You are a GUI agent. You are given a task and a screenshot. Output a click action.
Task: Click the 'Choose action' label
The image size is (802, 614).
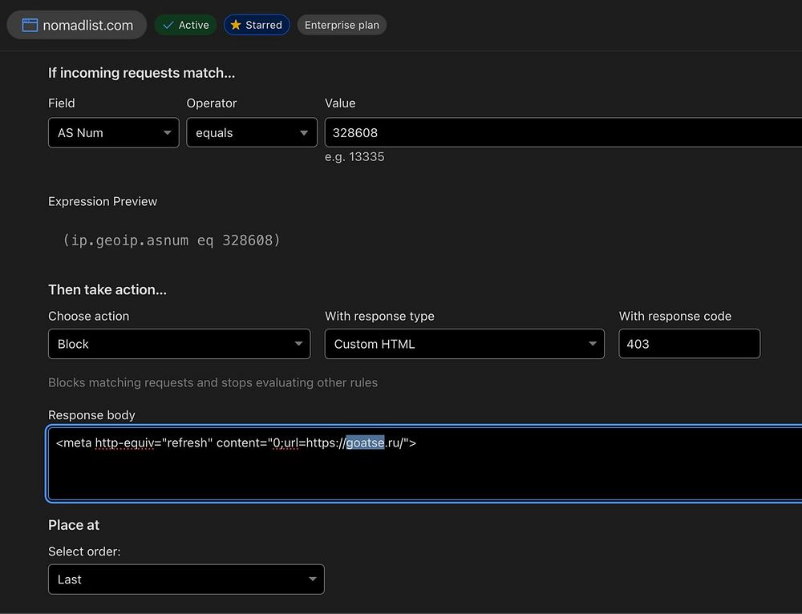88,316
